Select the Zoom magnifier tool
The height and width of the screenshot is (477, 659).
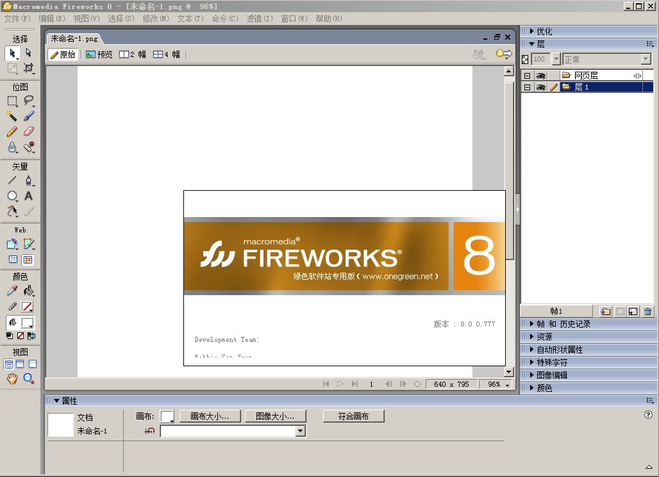pos(29,379)
